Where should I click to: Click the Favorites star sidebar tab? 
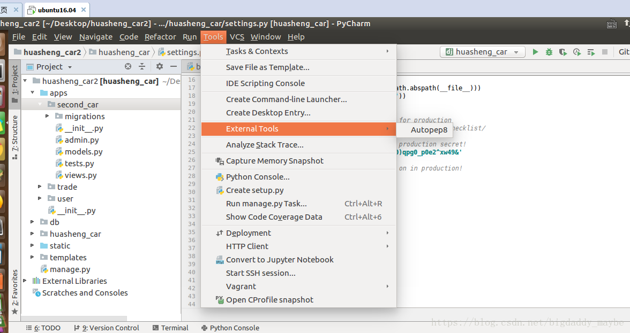click(x=14, y=292)
